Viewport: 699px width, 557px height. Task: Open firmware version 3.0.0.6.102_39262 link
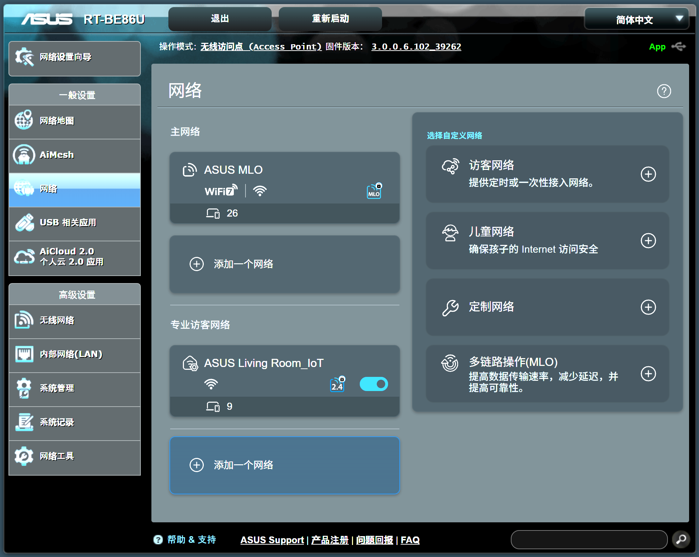pos(416,47)
